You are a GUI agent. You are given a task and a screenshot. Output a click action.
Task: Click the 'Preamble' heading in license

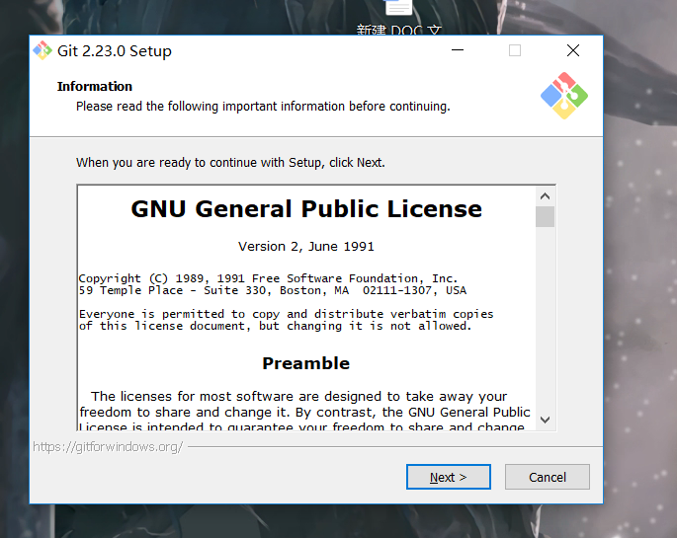pos(305,363)
